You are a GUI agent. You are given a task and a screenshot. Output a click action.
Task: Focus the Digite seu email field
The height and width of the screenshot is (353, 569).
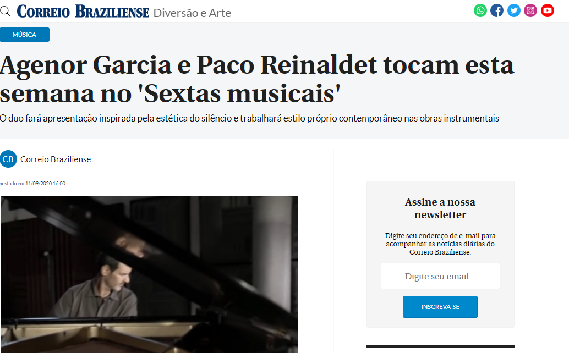(440, 276)
